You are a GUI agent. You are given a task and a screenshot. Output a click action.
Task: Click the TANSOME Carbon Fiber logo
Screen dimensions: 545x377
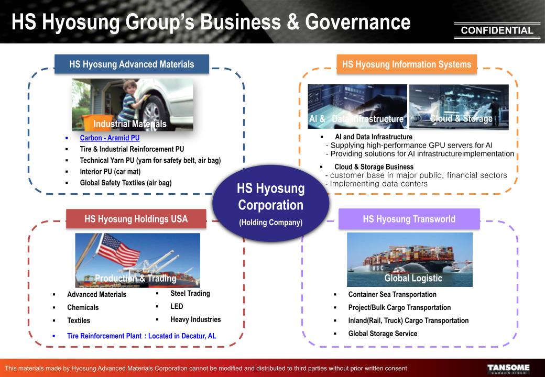tap(508, 369)
